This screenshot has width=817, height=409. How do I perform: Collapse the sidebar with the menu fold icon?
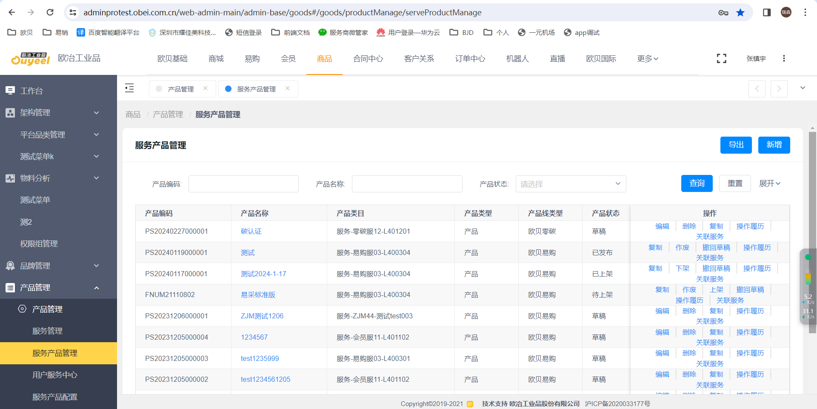click(129, 88)
